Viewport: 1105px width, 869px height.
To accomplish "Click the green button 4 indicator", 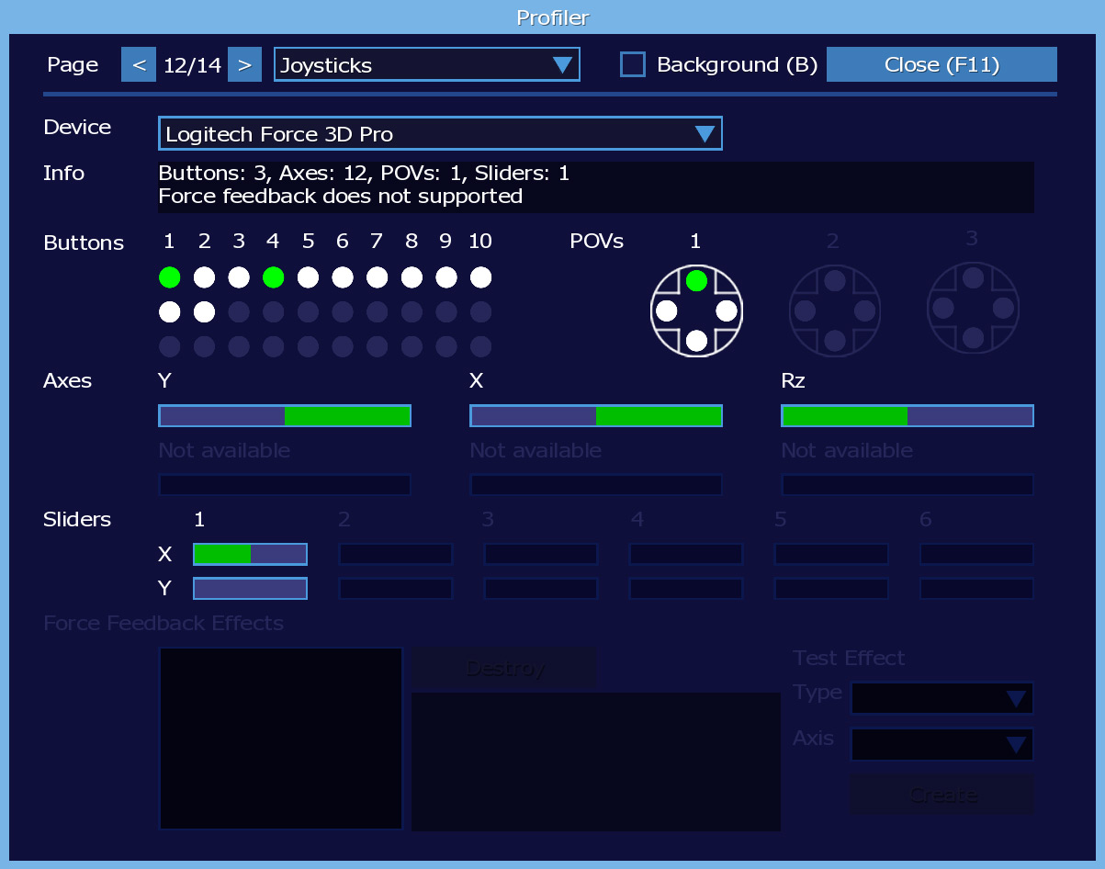I will click(x=273, y=277).
